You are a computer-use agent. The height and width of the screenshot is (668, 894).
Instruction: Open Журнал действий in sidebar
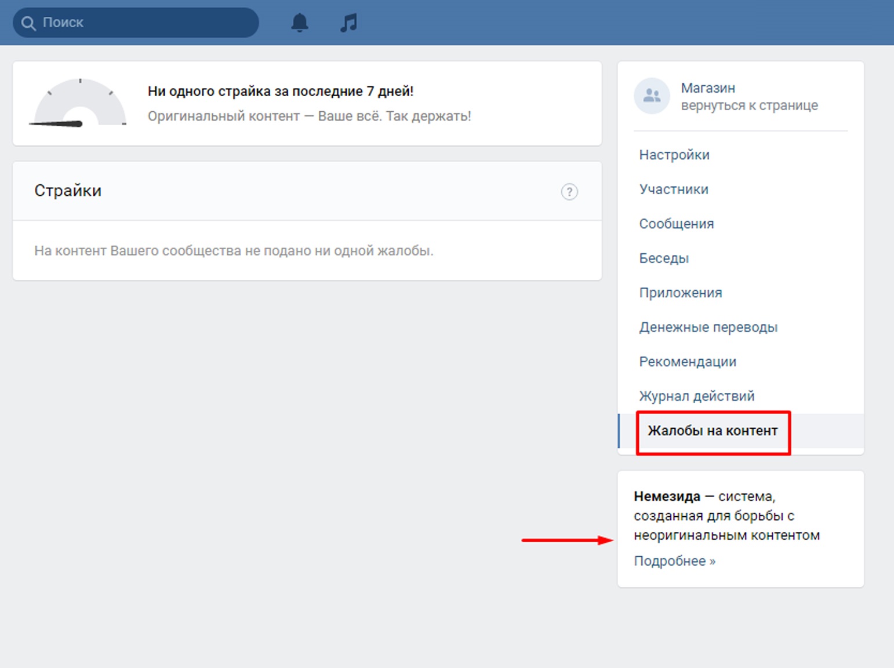pos(696,396)
